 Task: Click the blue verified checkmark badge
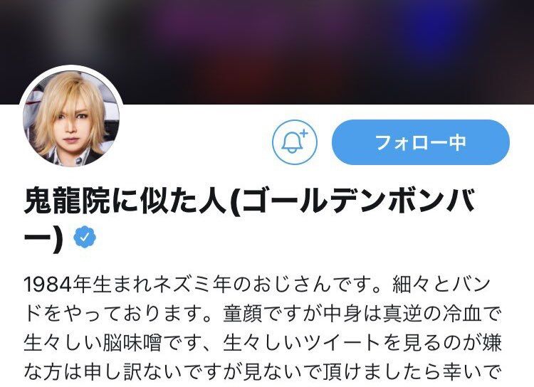[x=85, y=236]
